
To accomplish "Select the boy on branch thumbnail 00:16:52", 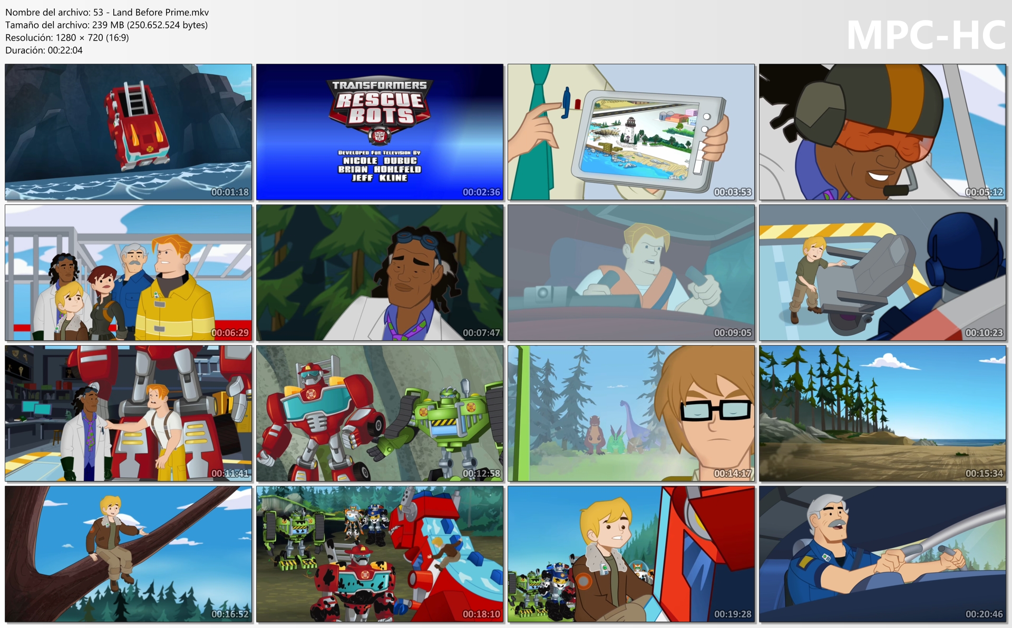I will (x=129, y=554).
